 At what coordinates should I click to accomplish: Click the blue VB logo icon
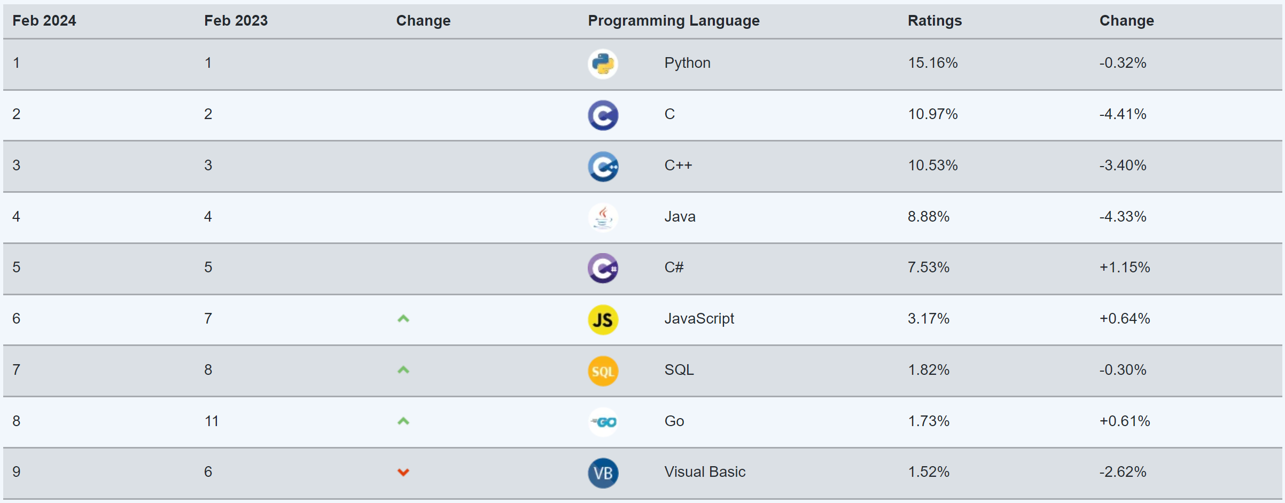[x=603, y=473]
